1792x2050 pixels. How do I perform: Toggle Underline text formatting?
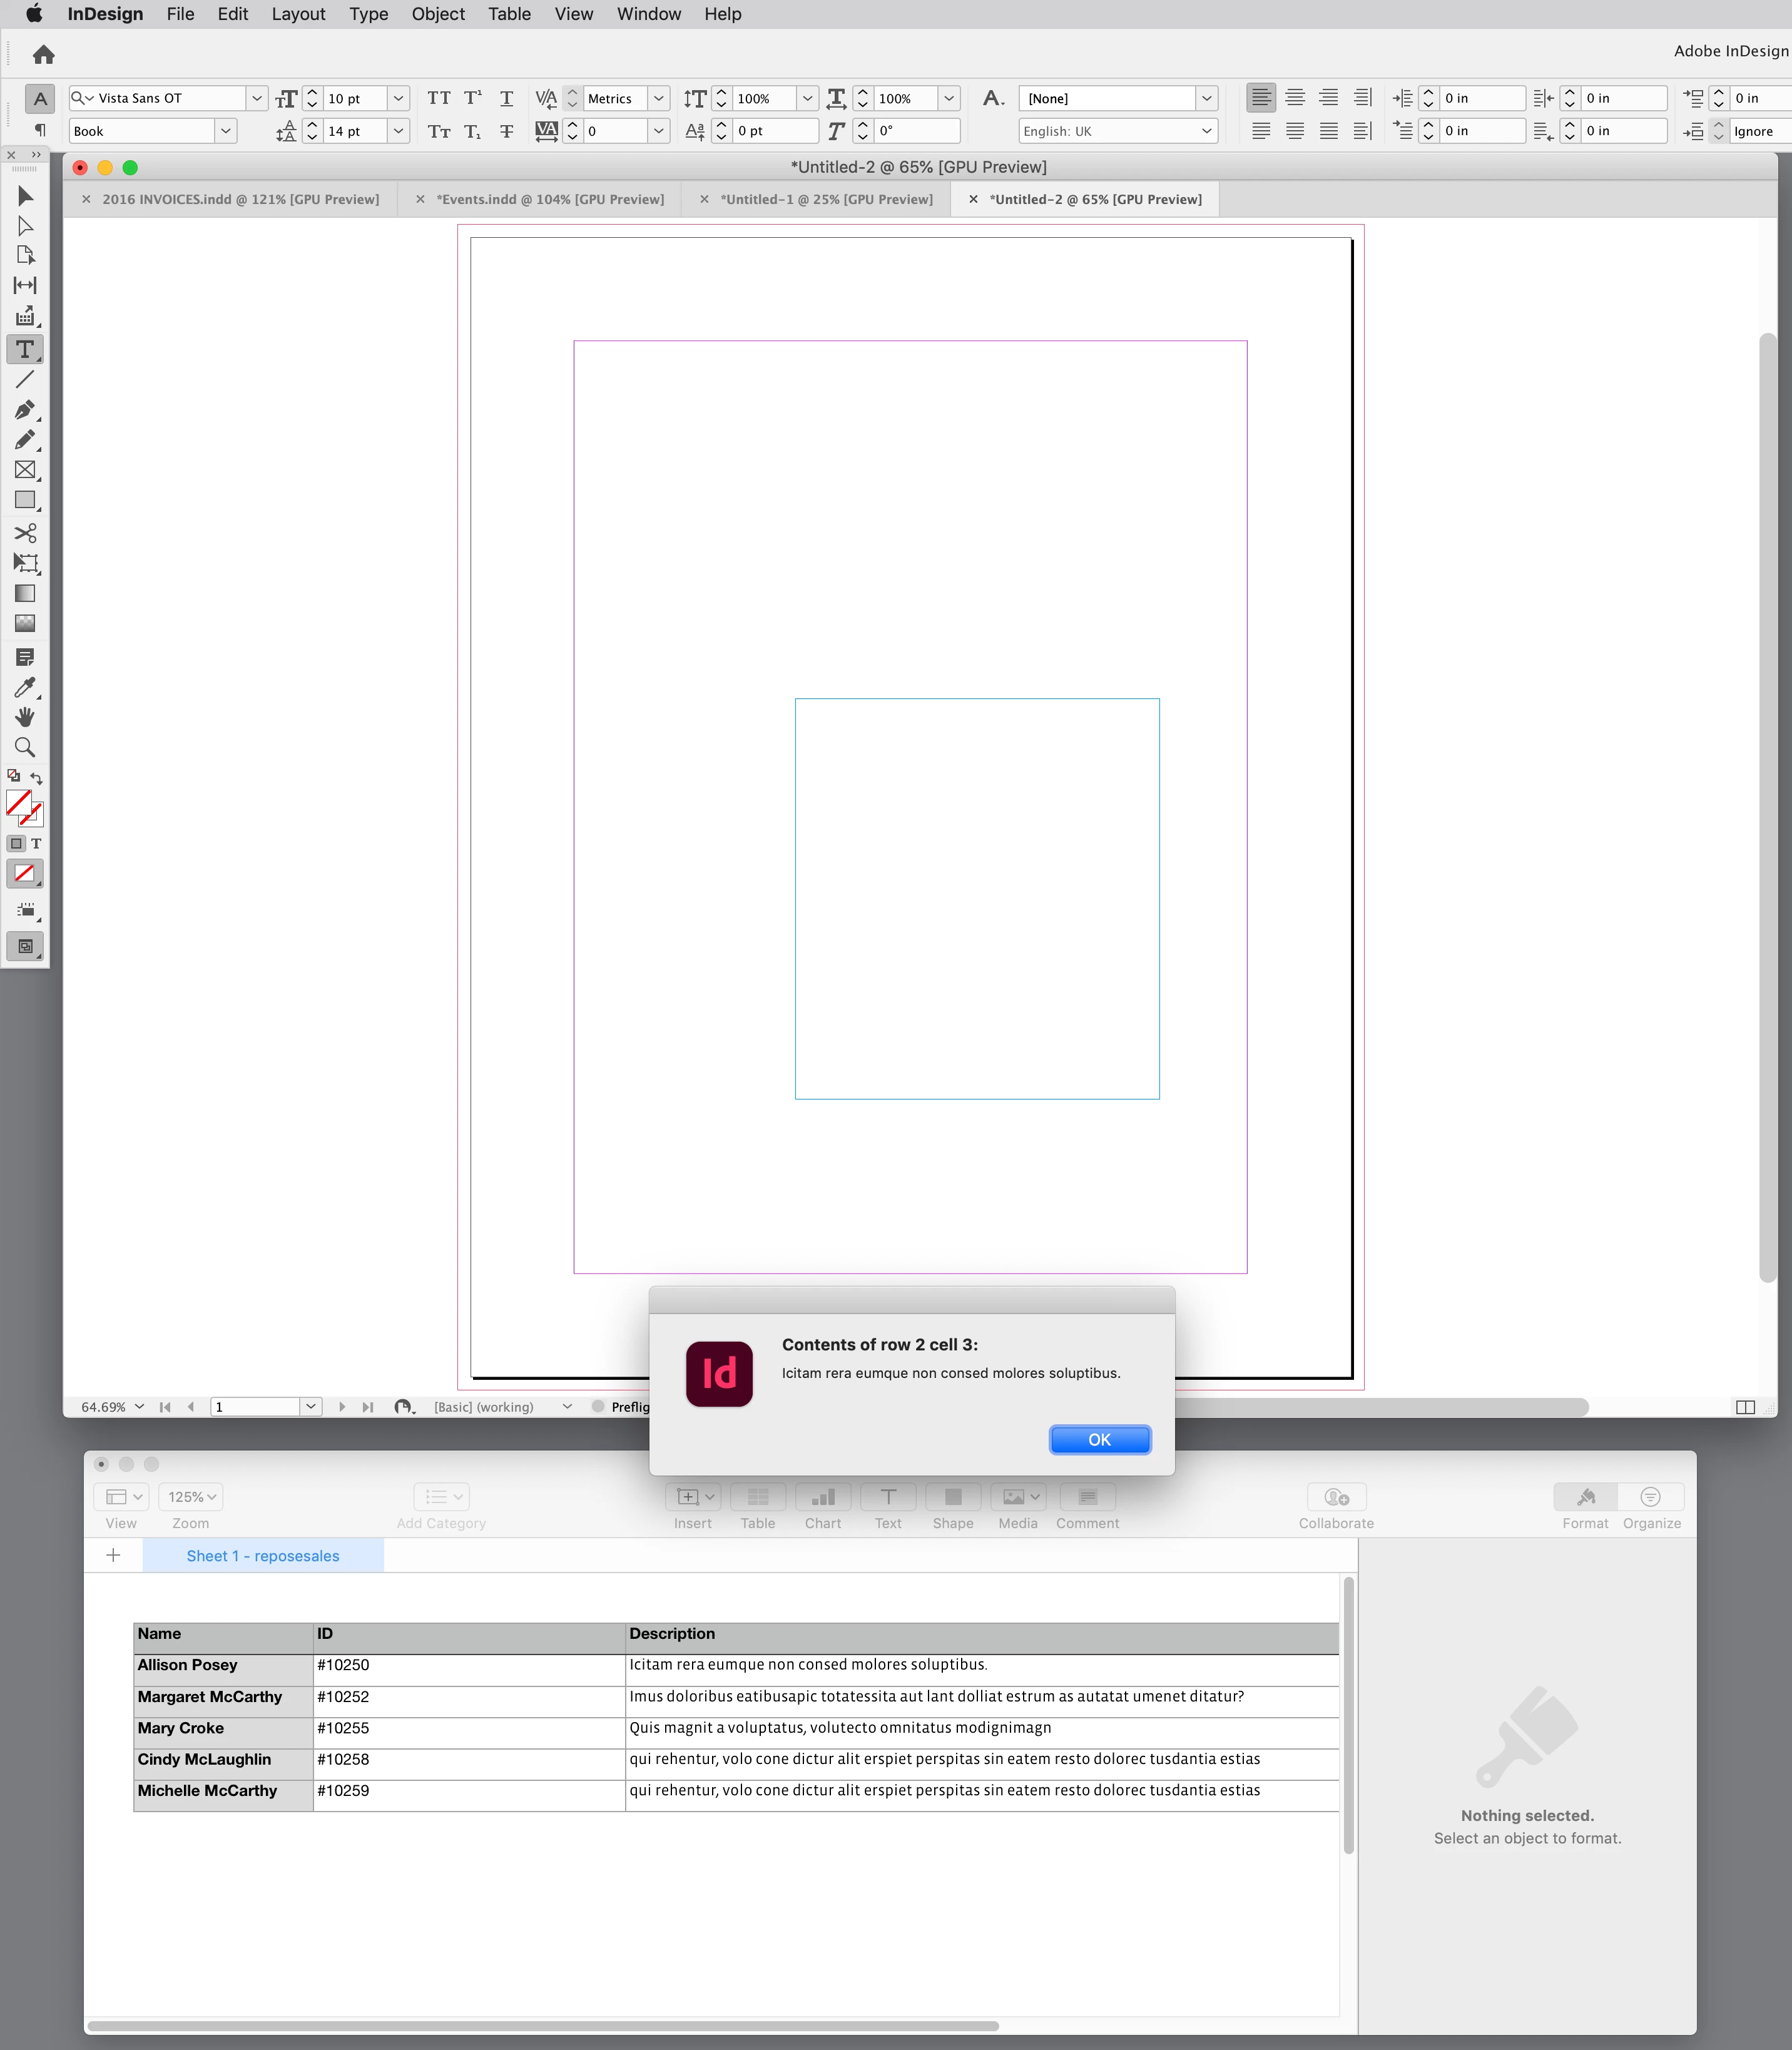(x=506, y=98)
